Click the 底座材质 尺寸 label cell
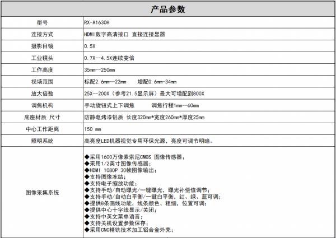Viewport: 336px width, 238px height. (x=42, y=117)
